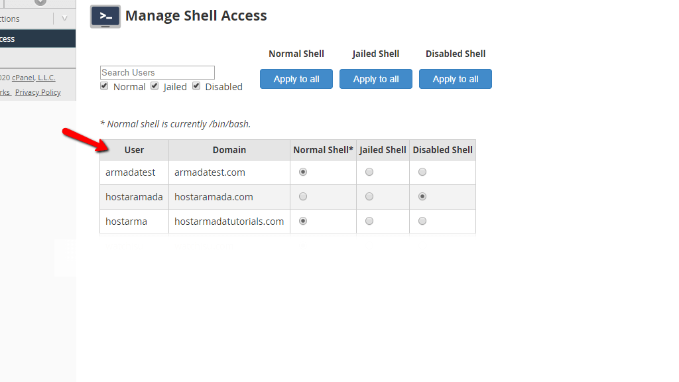Apply Jailed Shell to all users
The width and height of the screenshot is (679, 382).
click(376, 79)
